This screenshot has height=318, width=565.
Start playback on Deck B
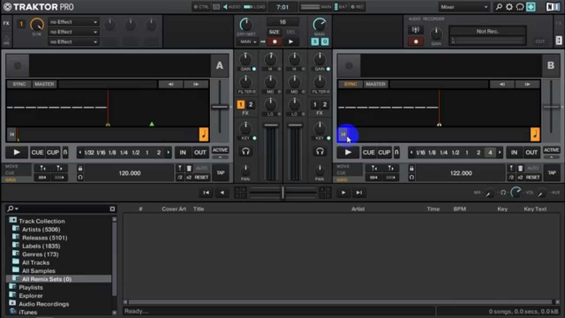coord(348,152)
